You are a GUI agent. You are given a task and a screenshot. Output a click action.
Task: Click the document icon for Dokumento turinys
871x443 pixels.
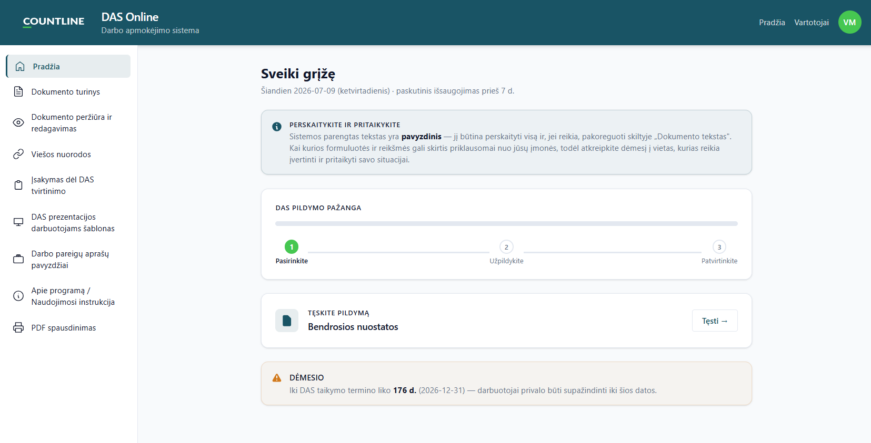coord(18,91)
